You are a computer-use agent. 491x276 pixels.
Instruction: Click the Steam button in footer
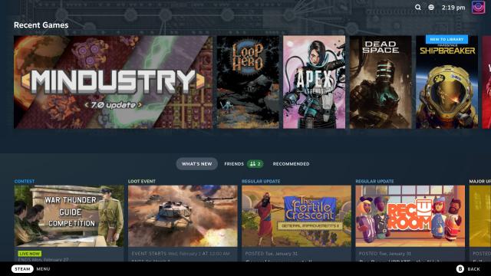pyautogui.click(x=22, y=269)
